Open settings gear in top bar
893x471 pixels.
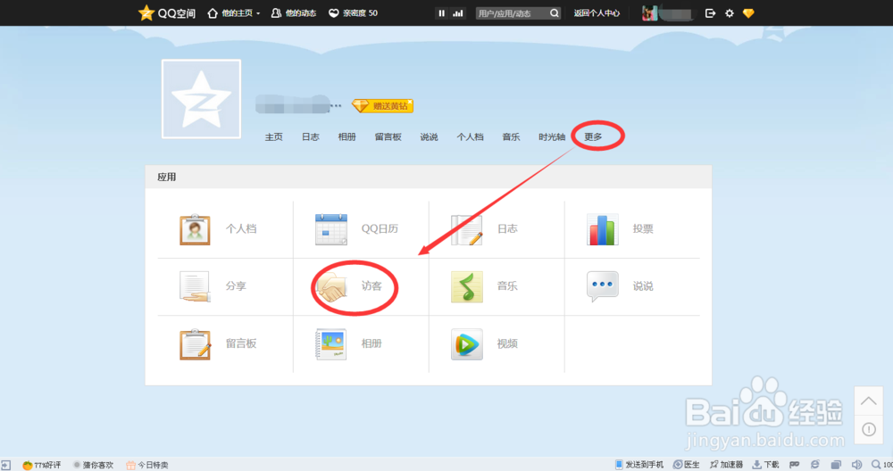[x=730, y=13]
